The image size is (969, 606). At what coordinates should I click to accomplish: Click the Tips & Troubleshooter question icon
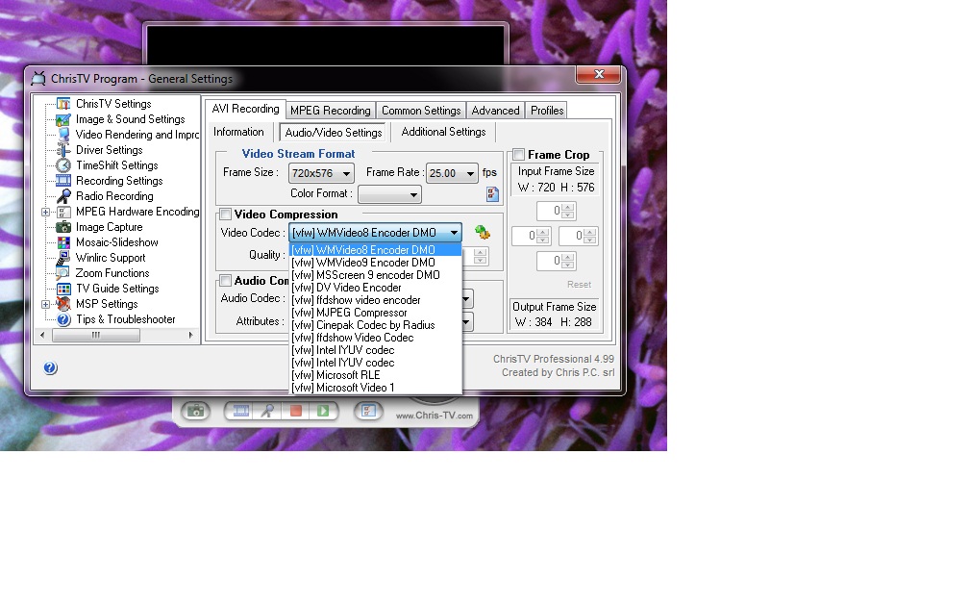tap(63, 319)
